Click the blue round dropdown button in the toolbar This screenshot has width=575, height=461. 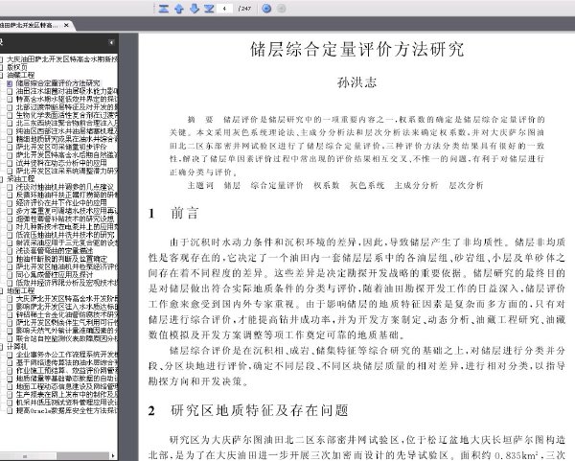pos(267,9)
